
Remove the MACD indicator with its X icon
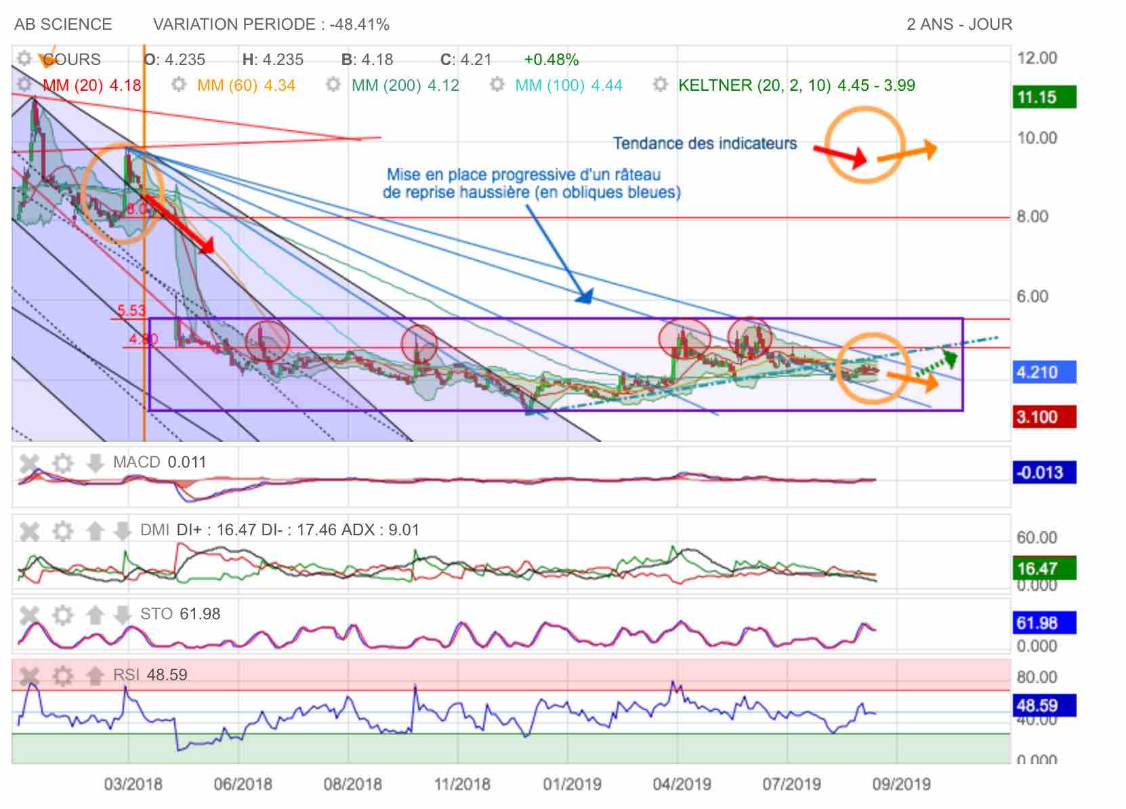tap(30, 463)
